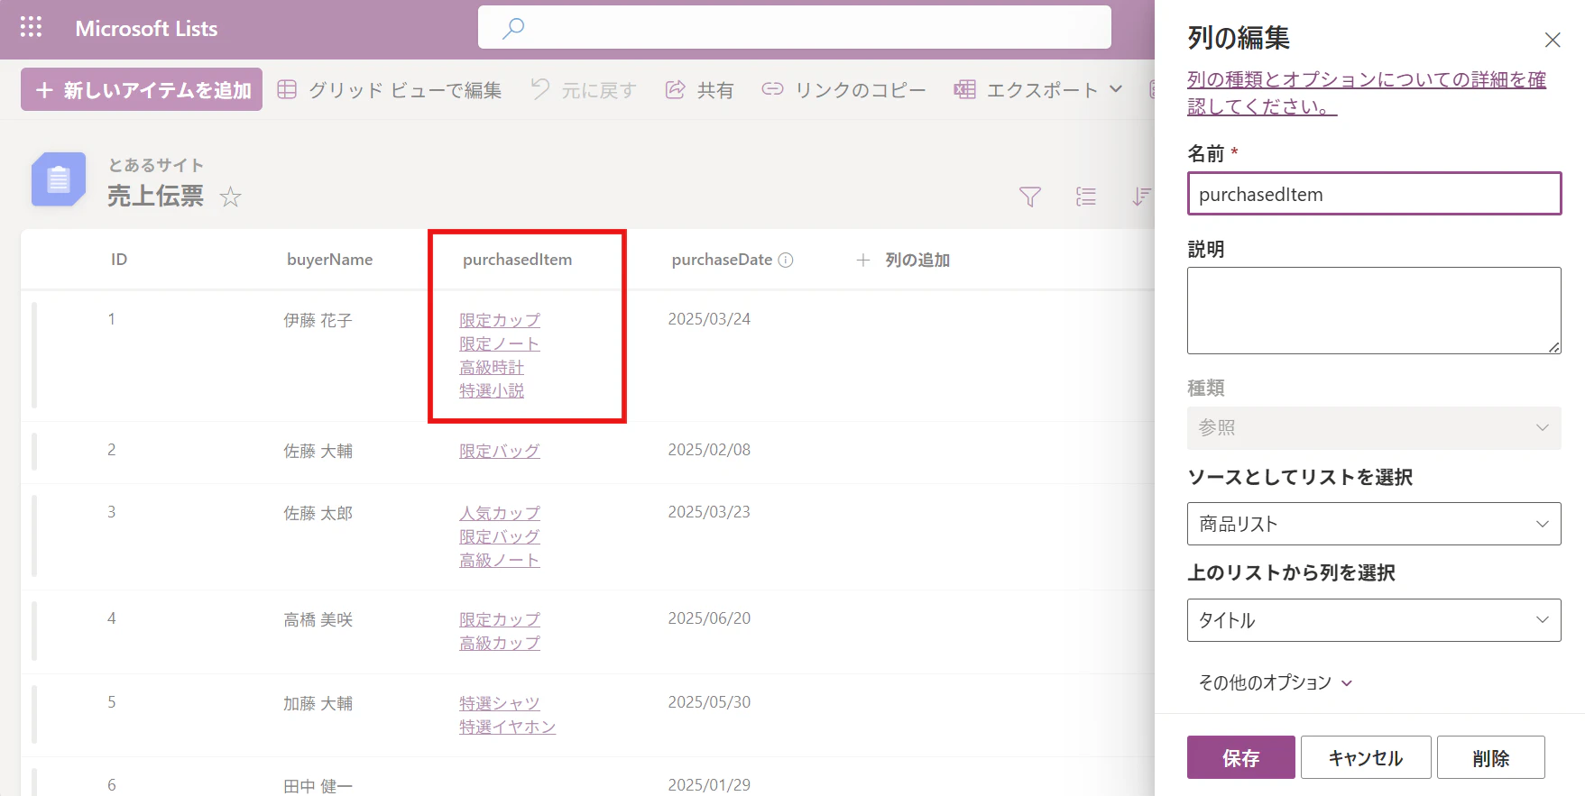The height and width of the screenshot is (796, 1585).
Task: Open the filter funnel icon
Action: point(1030,197)
